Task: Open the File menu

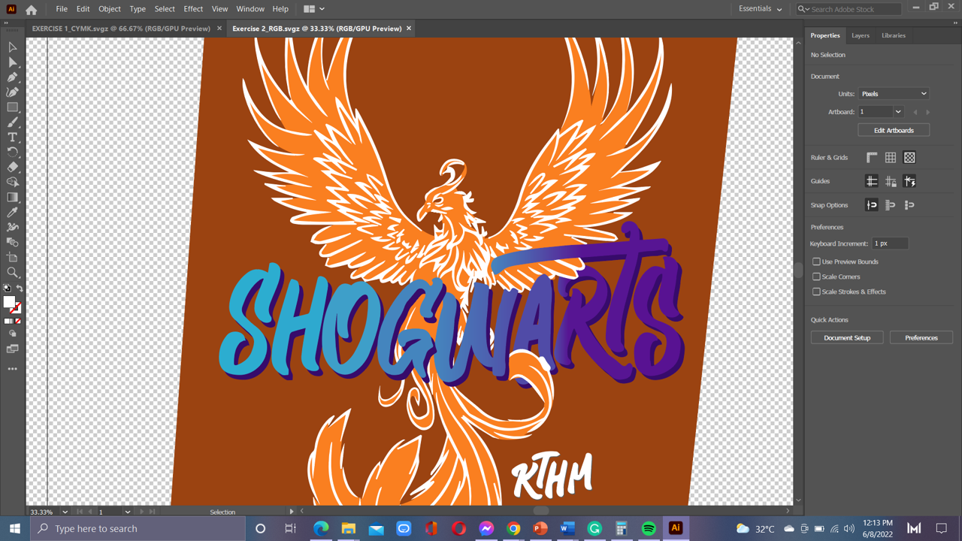Action: click(x=62, y=9)
